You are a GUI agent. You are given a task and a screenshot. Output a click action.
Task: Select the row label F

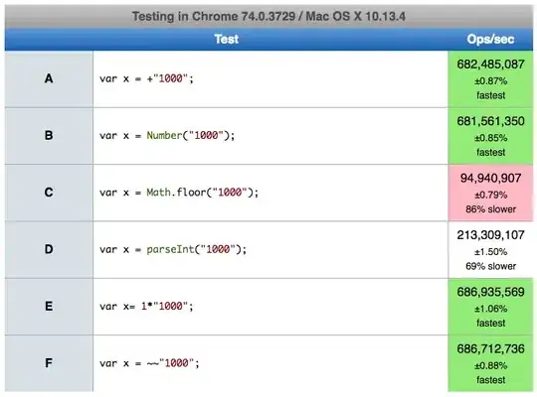(x=49, y=363)
